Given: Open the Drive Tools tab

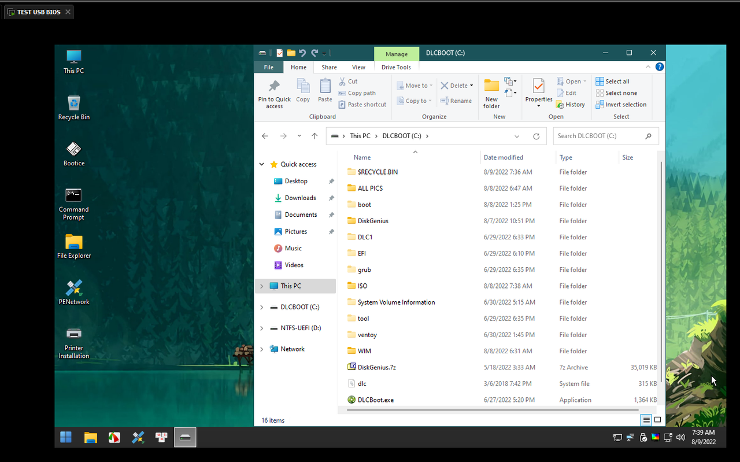Looking at the screenshot, I should 396,67.
